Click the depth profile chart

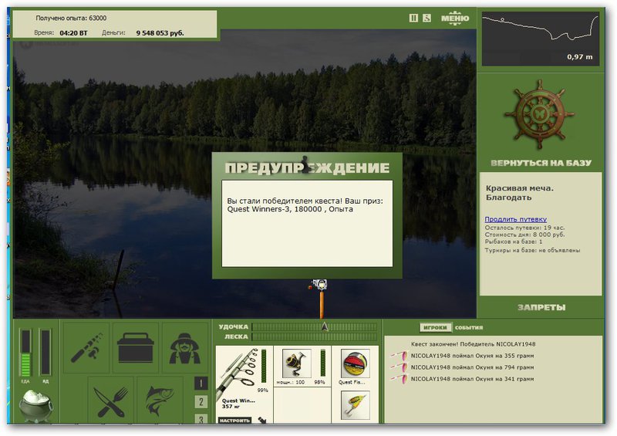tap(541, 39)
